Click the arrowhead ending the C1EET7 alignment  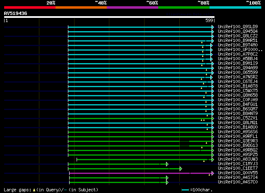181,169
